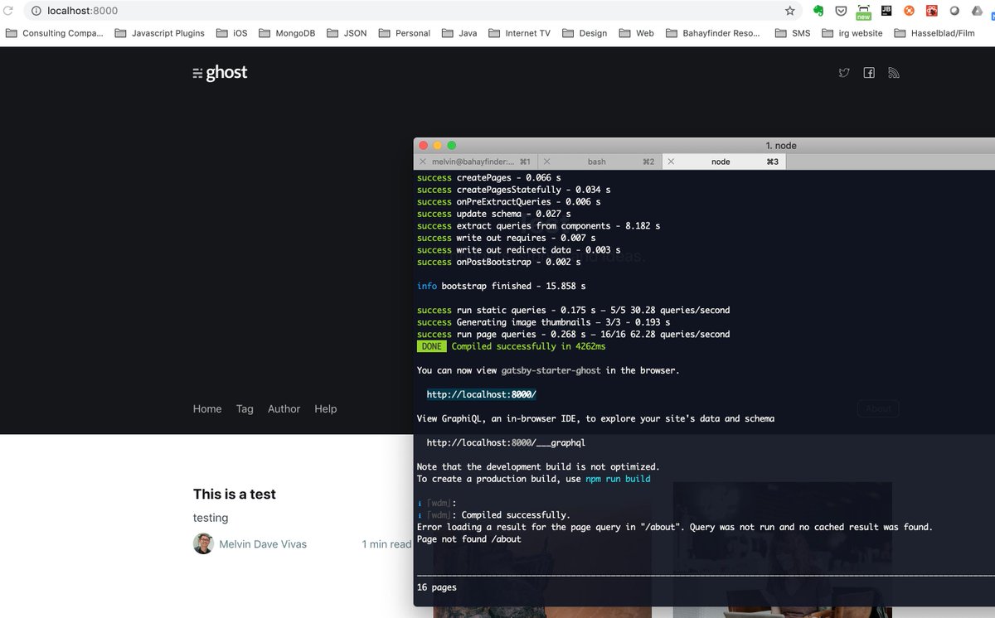Viewport: 995px width, 618px height.
Task: Open the Author navigation link
Action: point(284,408)
